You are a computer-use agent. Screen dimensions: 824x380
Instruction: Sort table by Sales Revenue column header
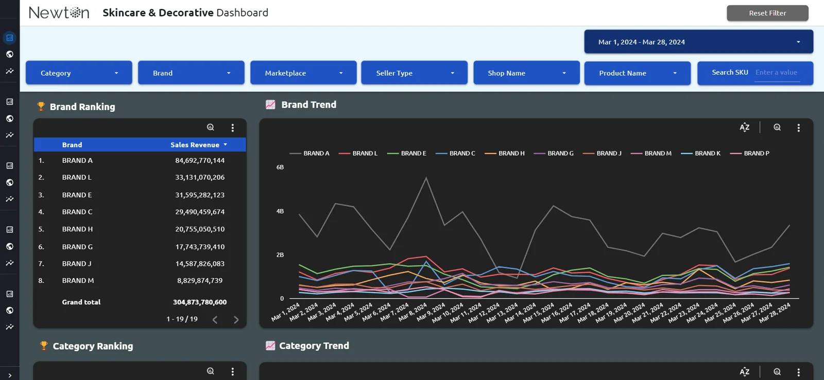tap(195, 145)
